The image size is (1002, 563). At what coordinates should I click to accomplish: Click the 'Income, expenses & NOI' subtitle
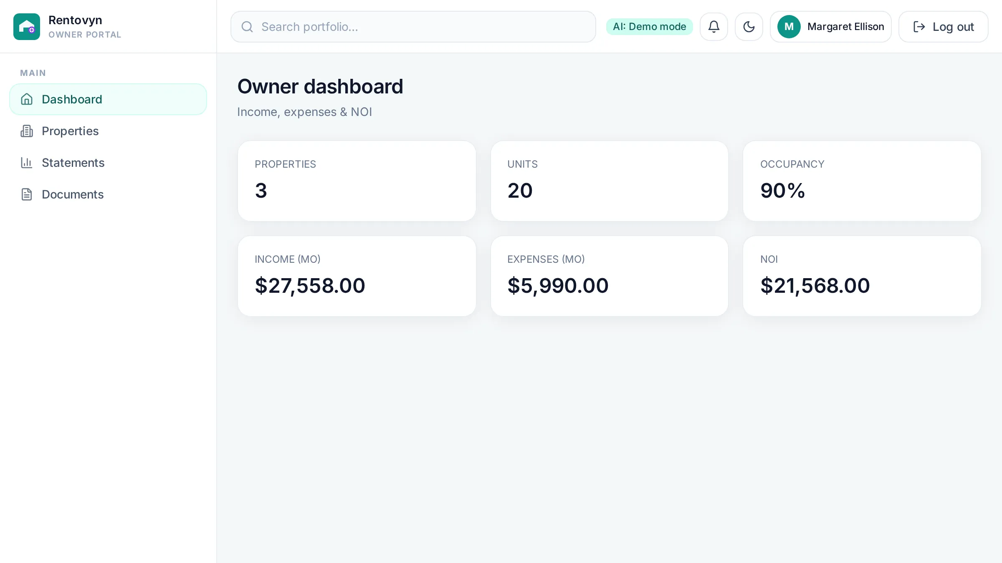pos(305,112)
